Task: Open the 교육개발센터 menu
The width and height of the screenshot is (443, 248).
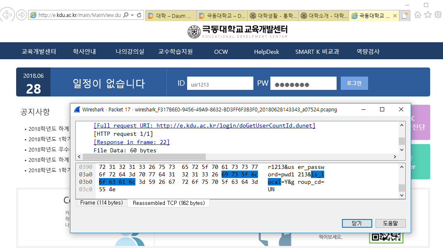Action: point(39,51)
